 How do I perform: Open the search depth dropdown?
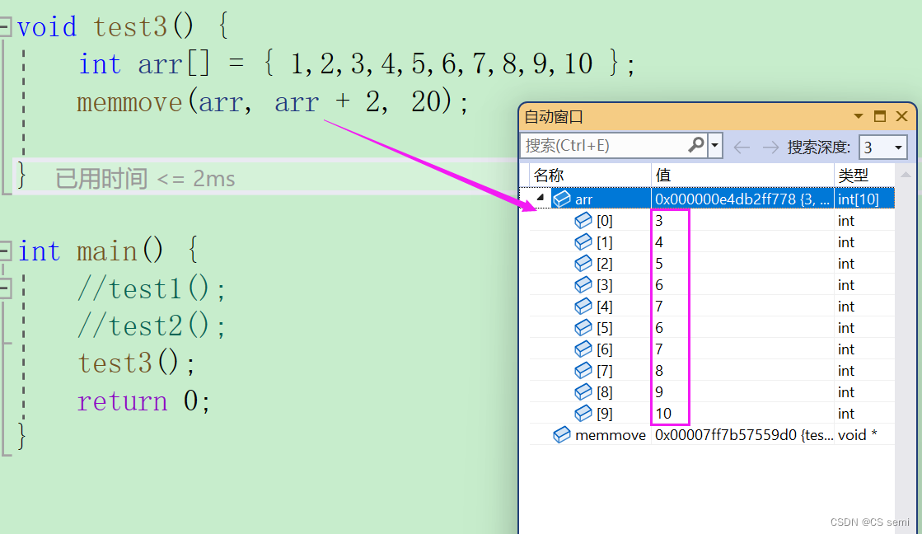(x=898, y=147)
